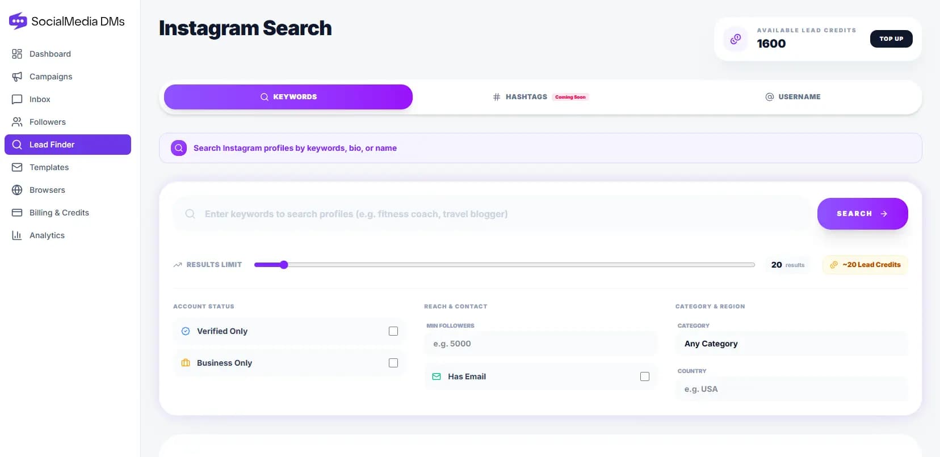This screenshot has height=457, width=940.
Task: Click the Has Email envelope icon
Action: coord(437,376)
